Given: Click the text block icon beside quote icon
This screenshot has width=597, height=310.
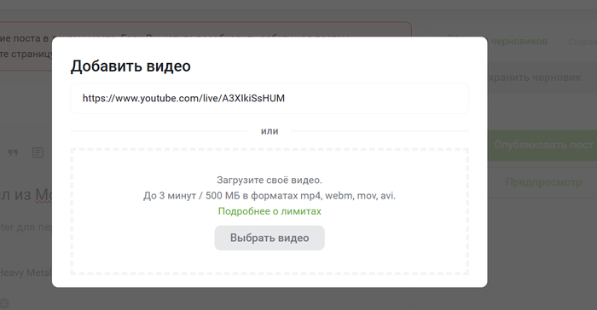Looking at the screenshot, I should pyautogui.click(x=38, y=153).
